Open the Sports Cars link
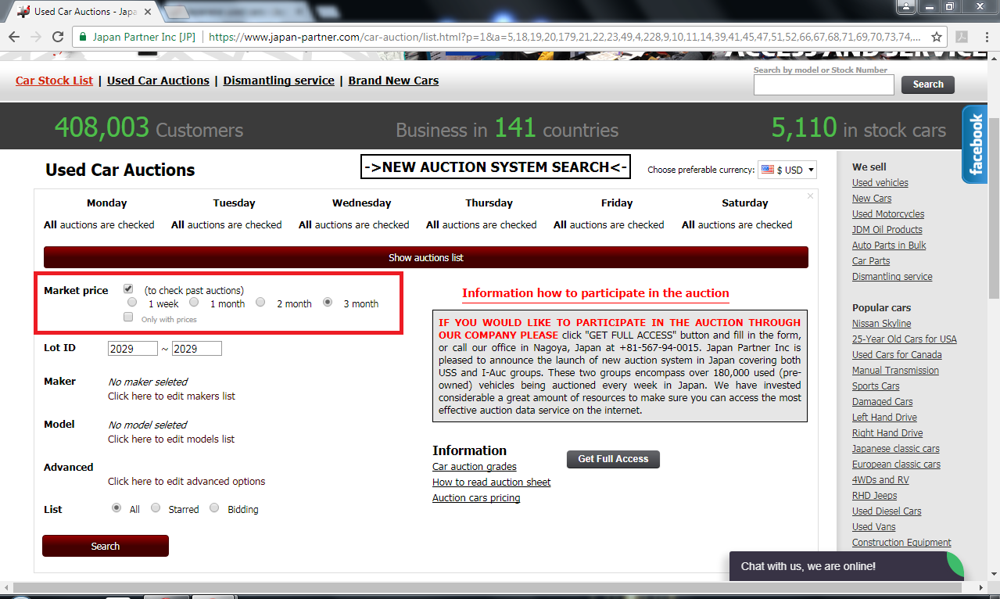1000x599 pixels. click(x=876, y=386)
